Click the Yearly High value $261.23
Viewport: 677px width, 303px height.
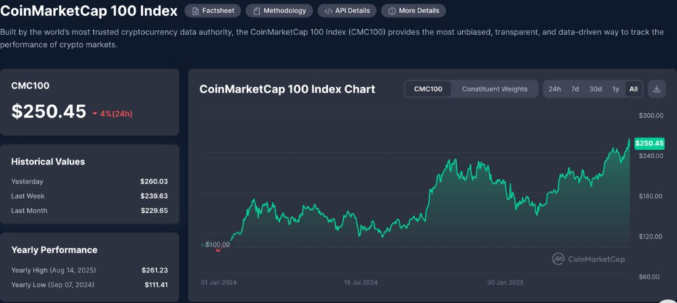155,270
